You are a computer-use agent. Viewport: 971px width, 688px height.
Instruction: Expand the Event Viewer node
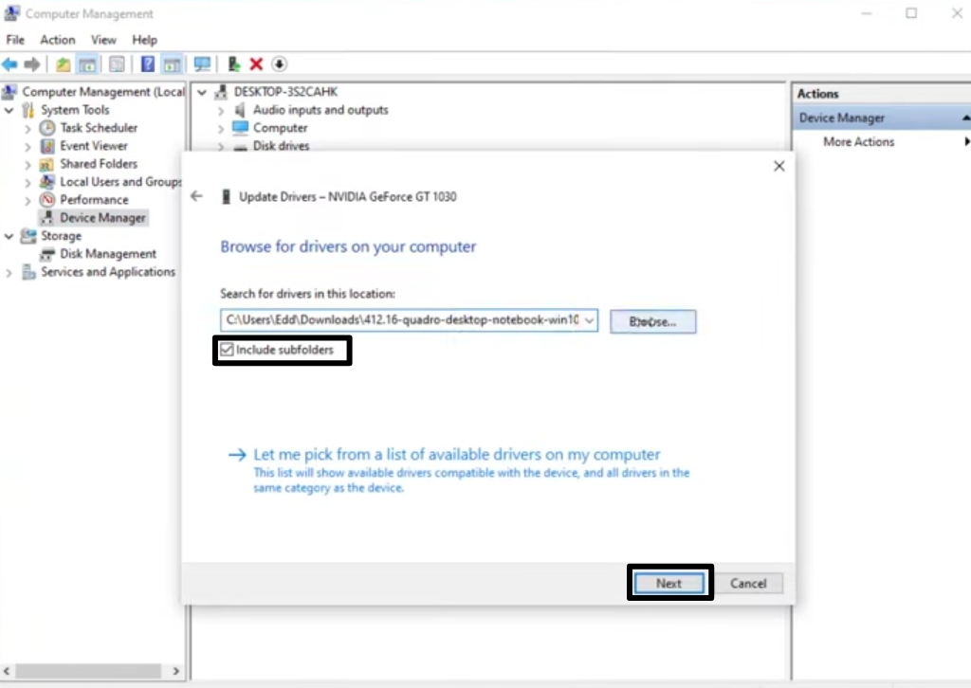27,147
